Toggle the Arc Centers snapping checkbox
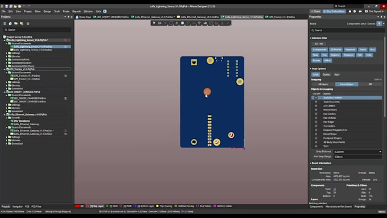 tap(316, 106)
